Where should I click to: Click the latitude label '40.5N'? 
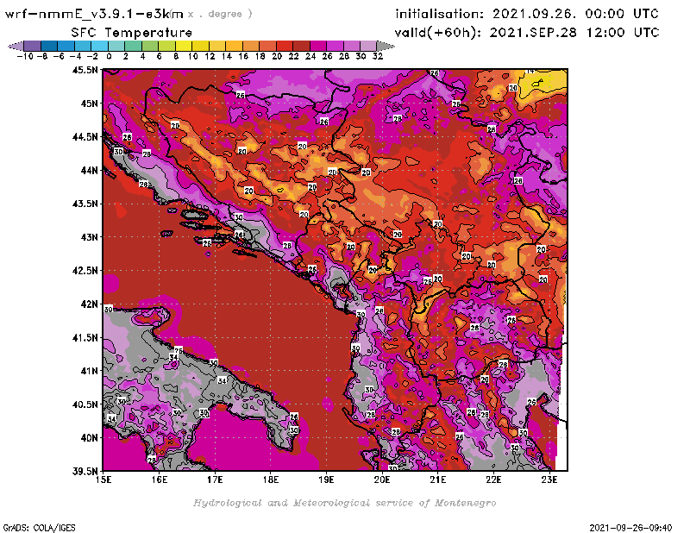coord(85,404)
